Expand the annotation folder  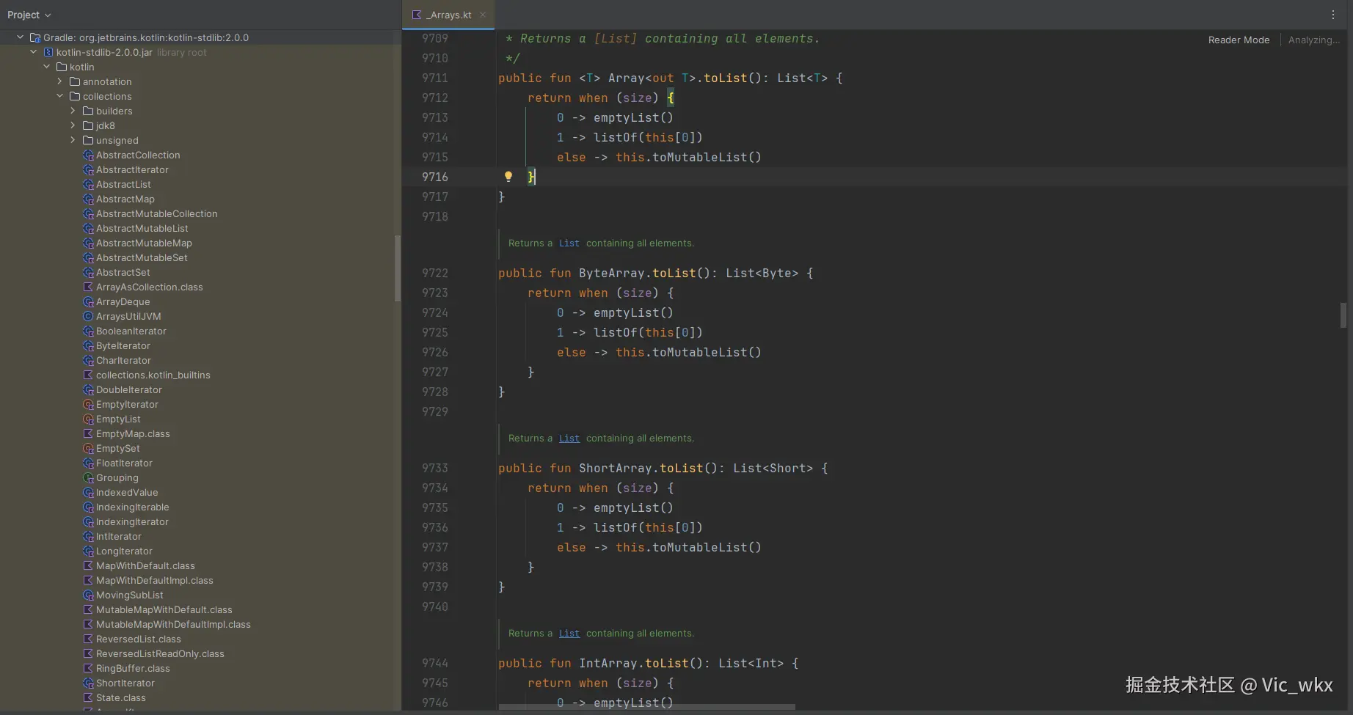click(x=59, y=81)
